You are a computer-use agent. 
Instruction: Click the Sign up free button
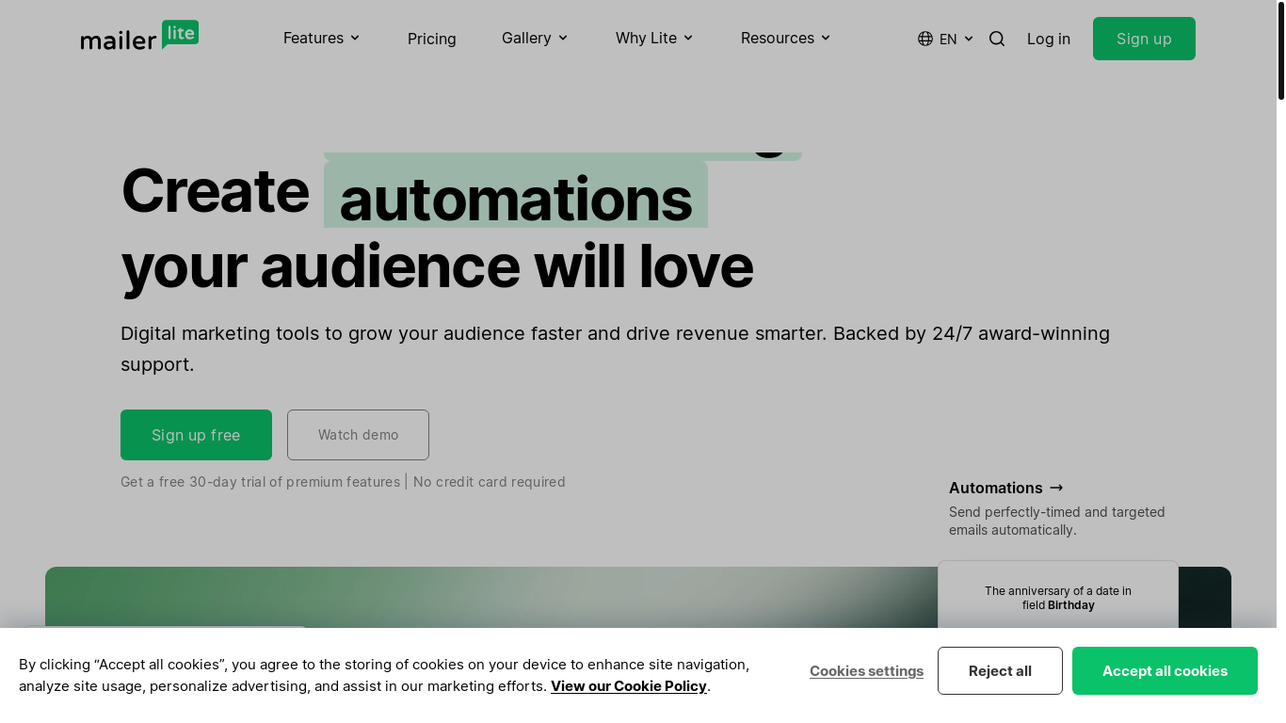pos(196,435)
